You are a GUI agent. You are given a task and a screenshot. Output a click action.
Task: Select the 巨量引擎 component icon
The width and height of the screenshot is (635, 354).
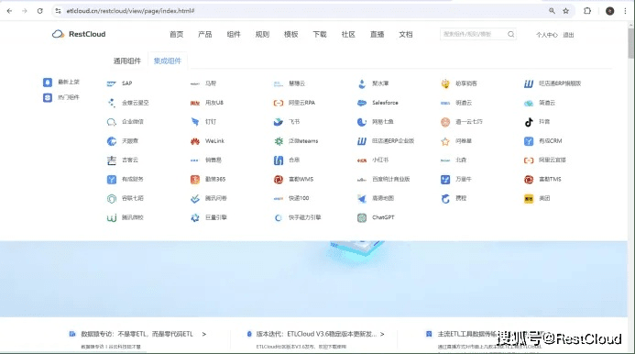[195, 217]
